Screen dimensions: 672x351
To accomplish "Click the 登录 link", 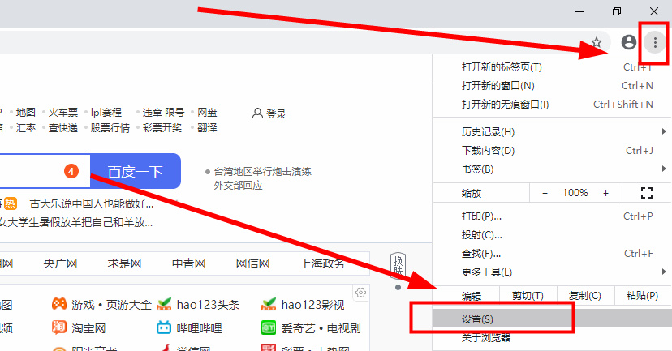I will coord(276,113).
